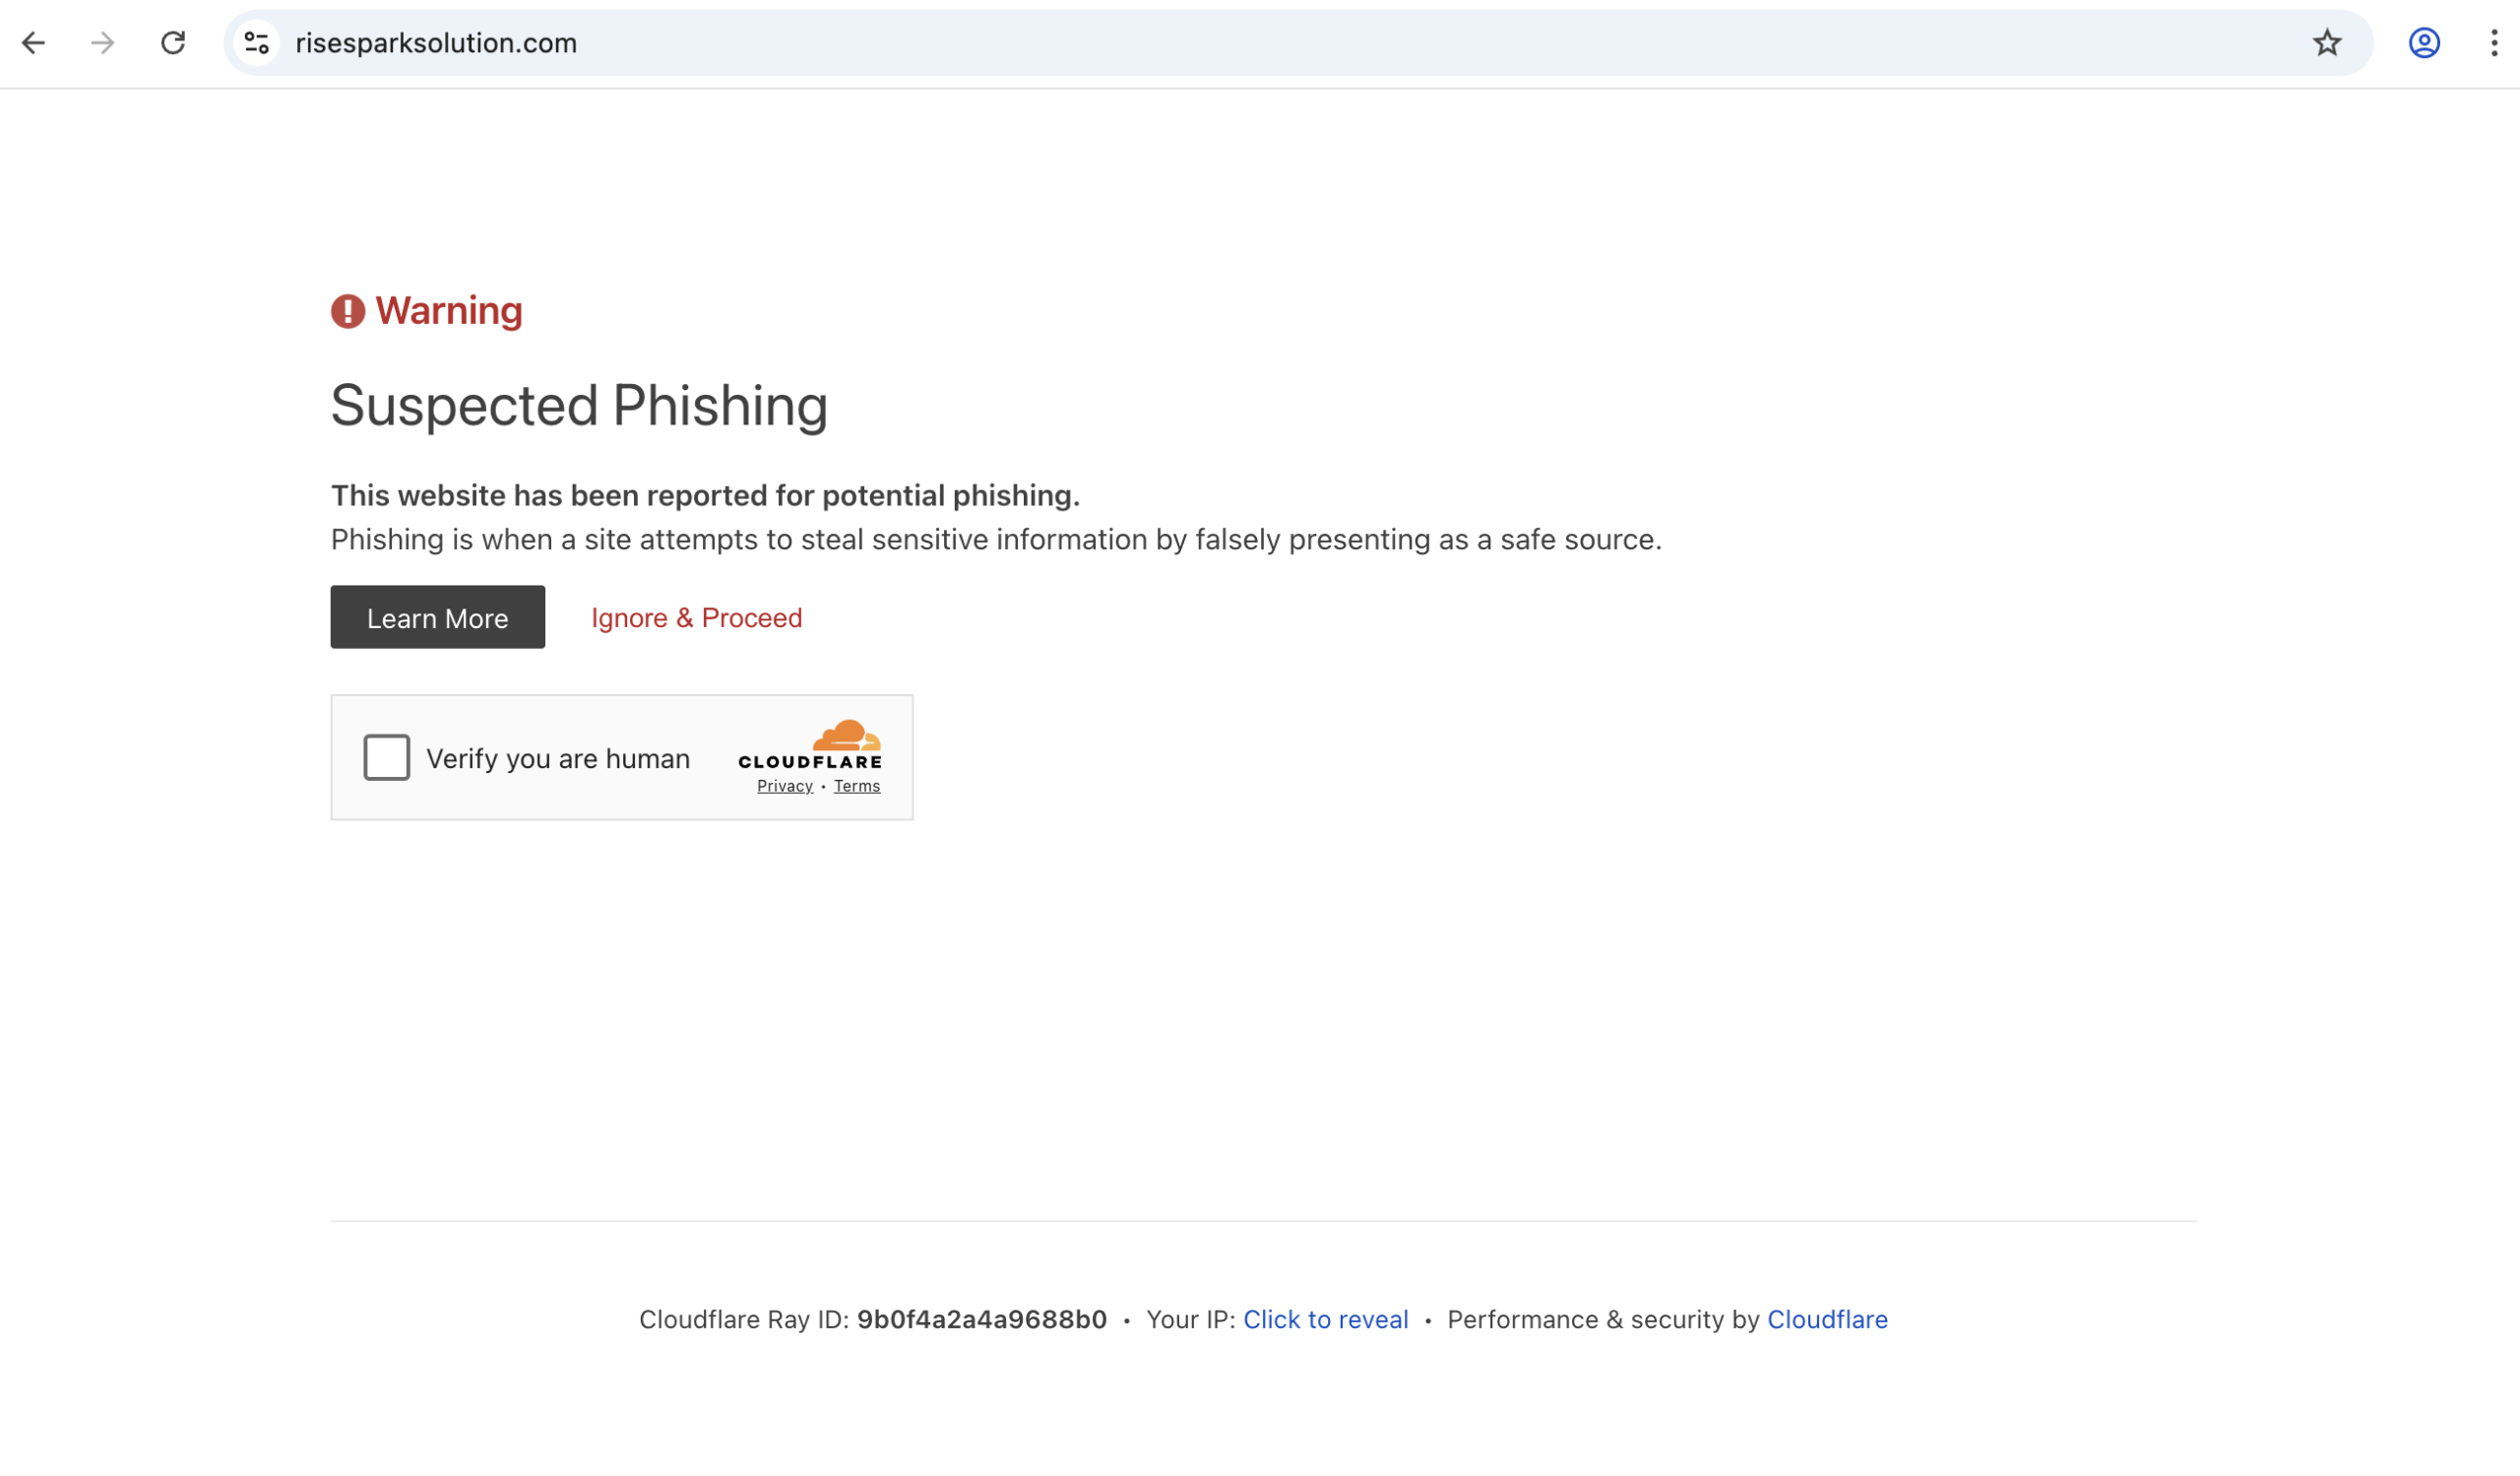Click the forward navigation arrow
The height and width of the screenshot is (1476, 2520).
click(102, 43)
